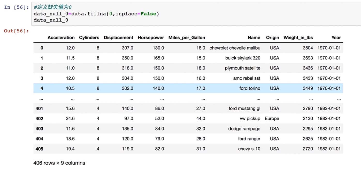Click the highlighted ford torino cell
361x170 pixels.
click(250, 88)
